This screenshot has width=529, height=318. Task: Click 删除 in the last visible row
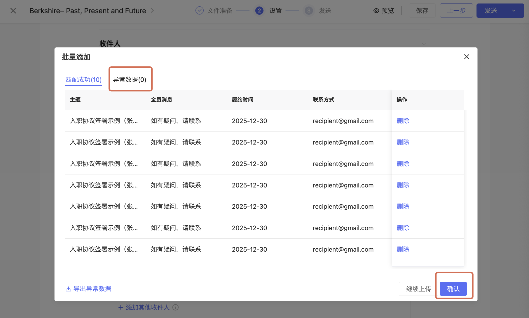[x=403, y=249]
